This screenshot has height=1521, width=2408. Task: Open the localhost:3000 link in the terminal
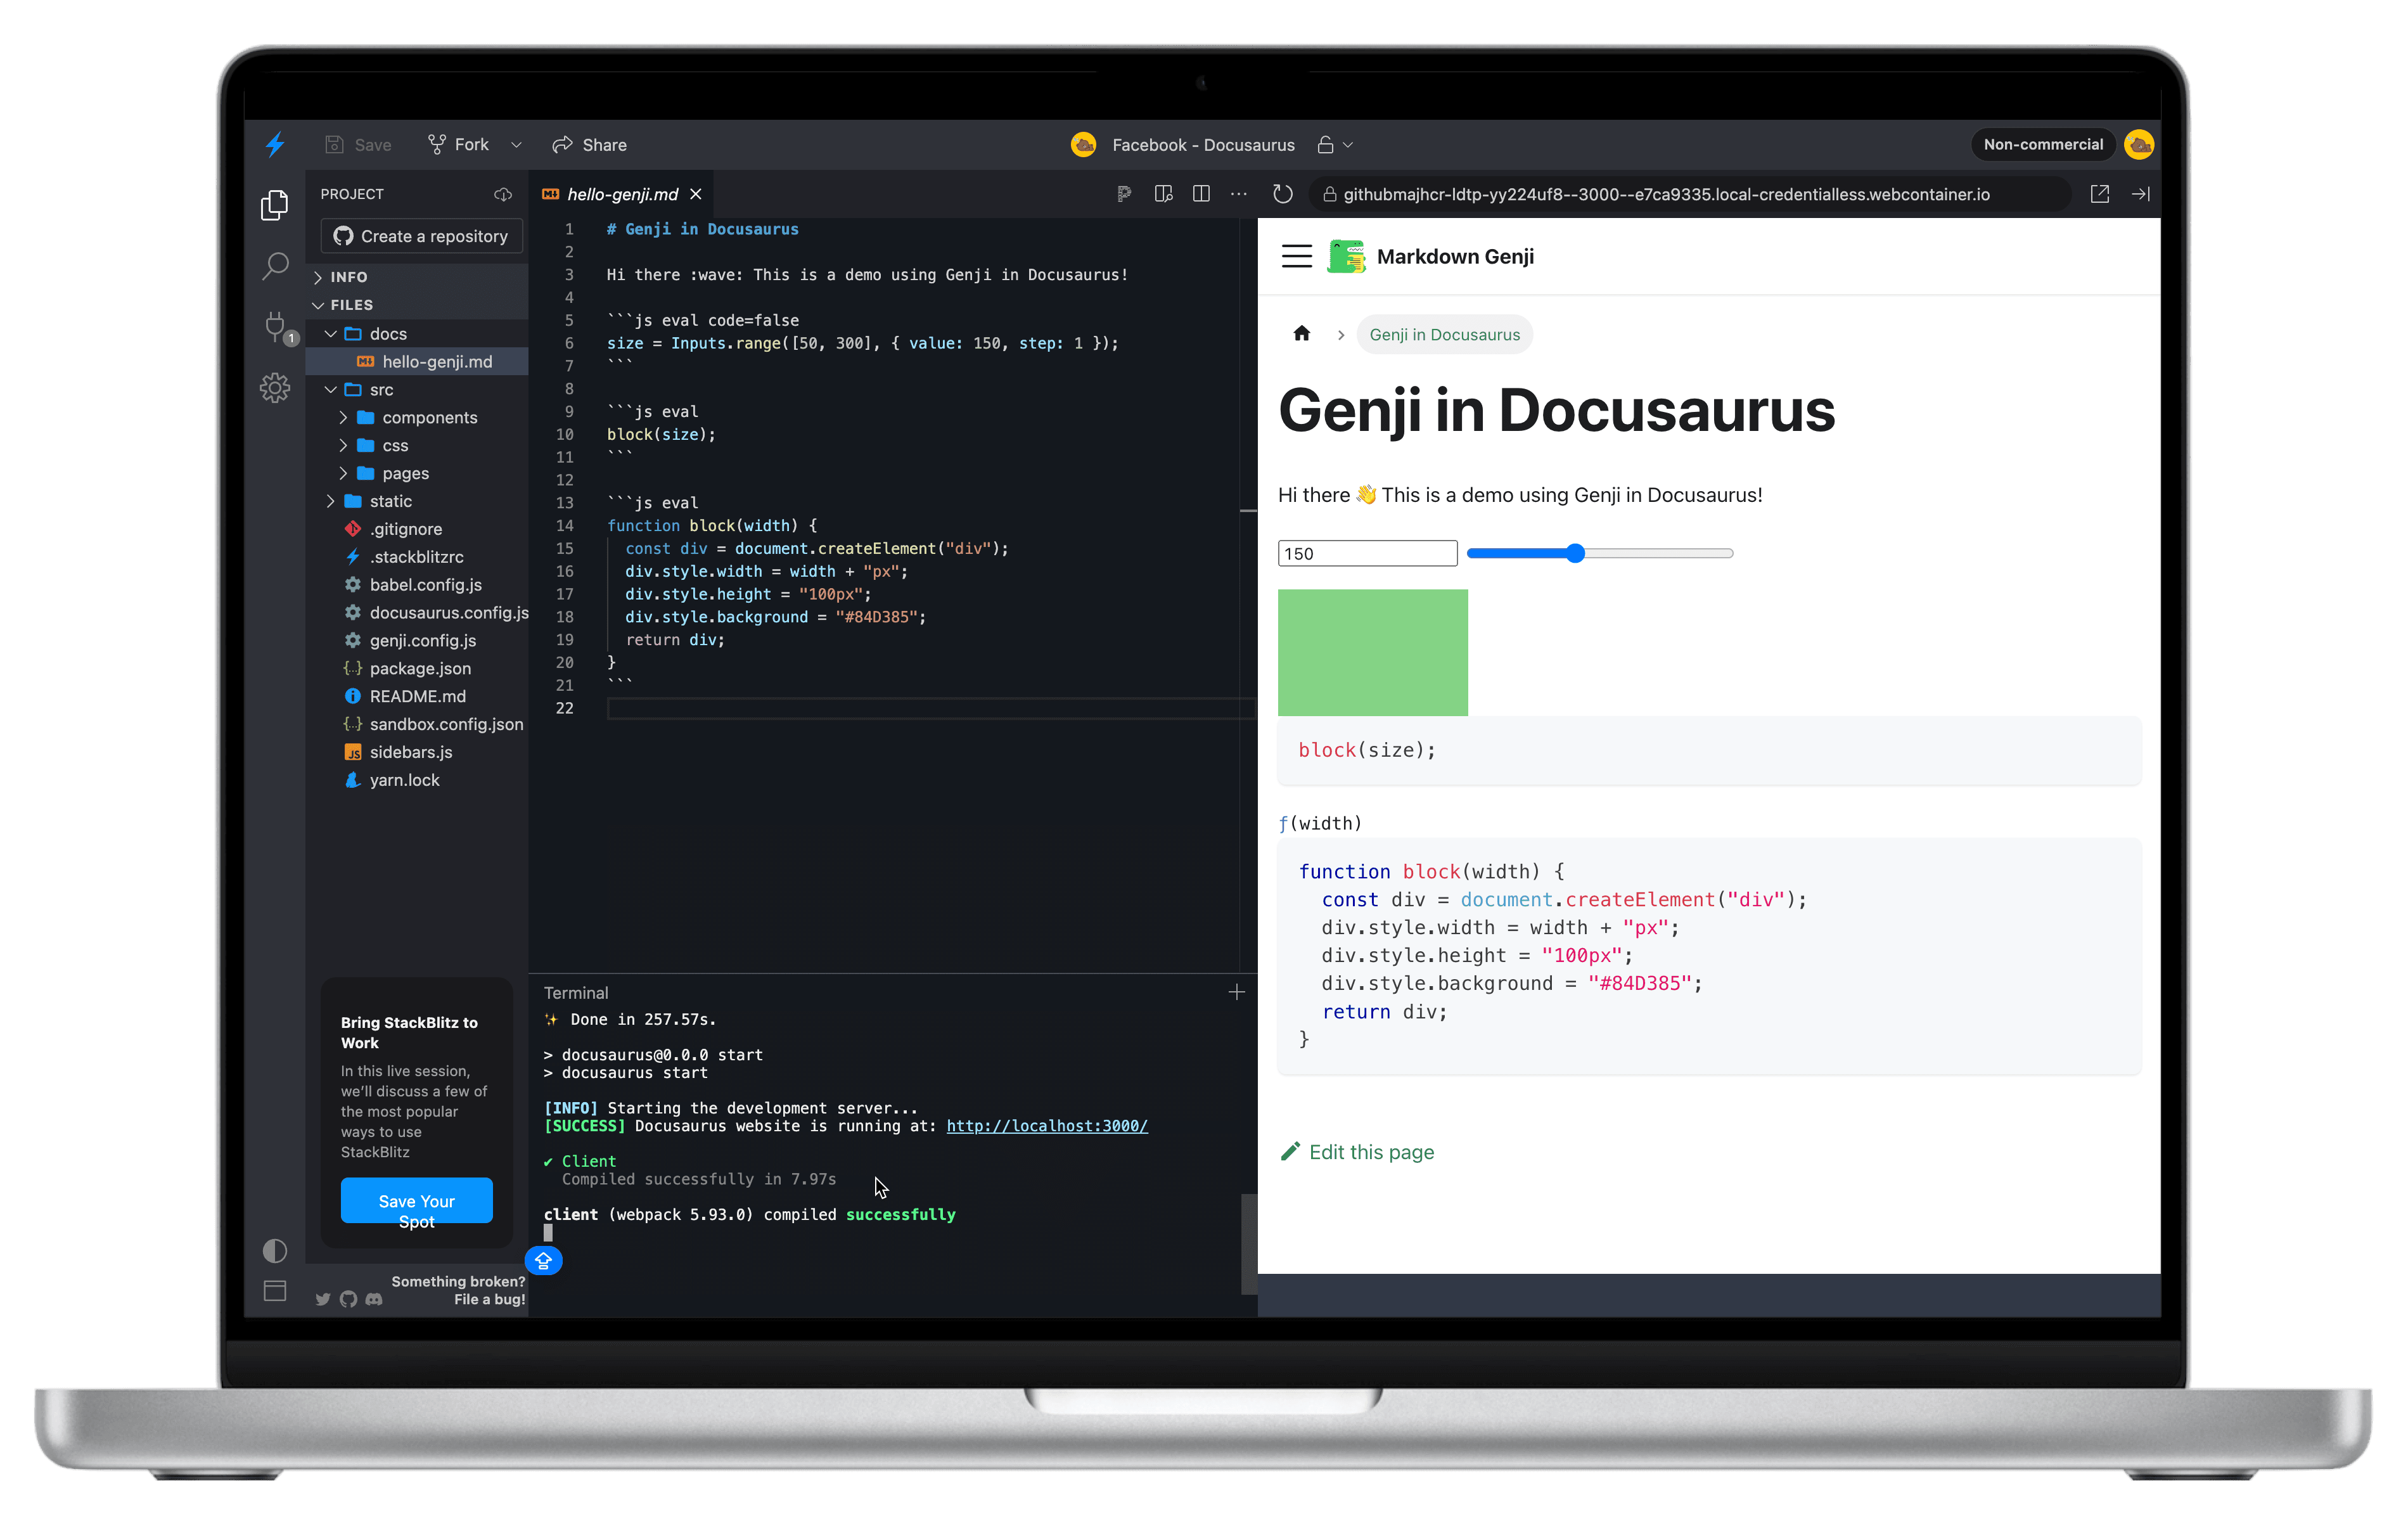point(1047,1126)
